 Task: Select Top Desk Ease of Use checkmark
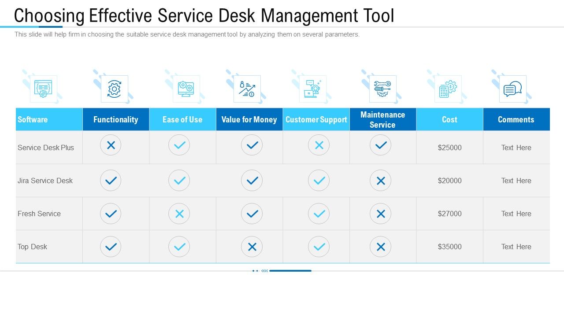[x=179, y=247]
